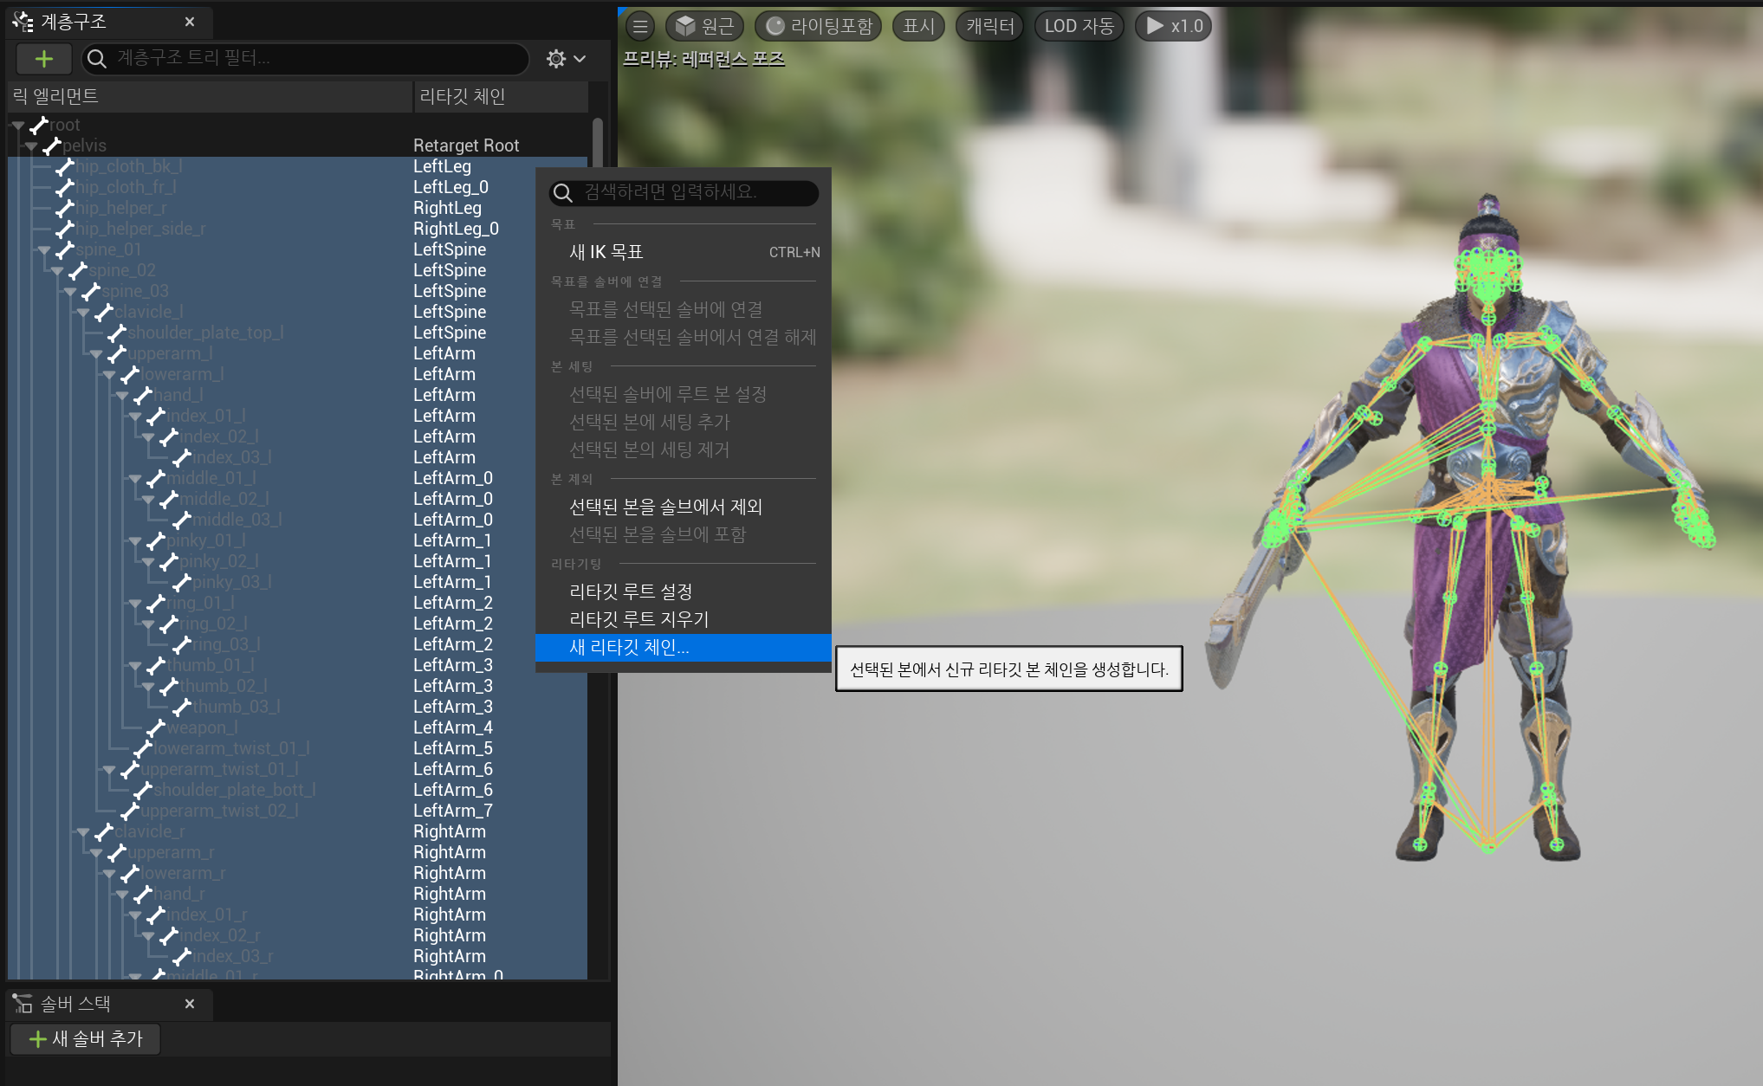Open the 원근 perspective view menu

click(x=704, y=26)
